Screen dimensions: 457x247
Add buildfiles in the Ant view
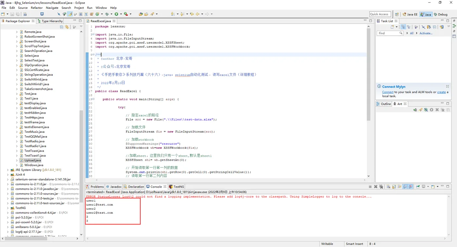click(415, 110)
